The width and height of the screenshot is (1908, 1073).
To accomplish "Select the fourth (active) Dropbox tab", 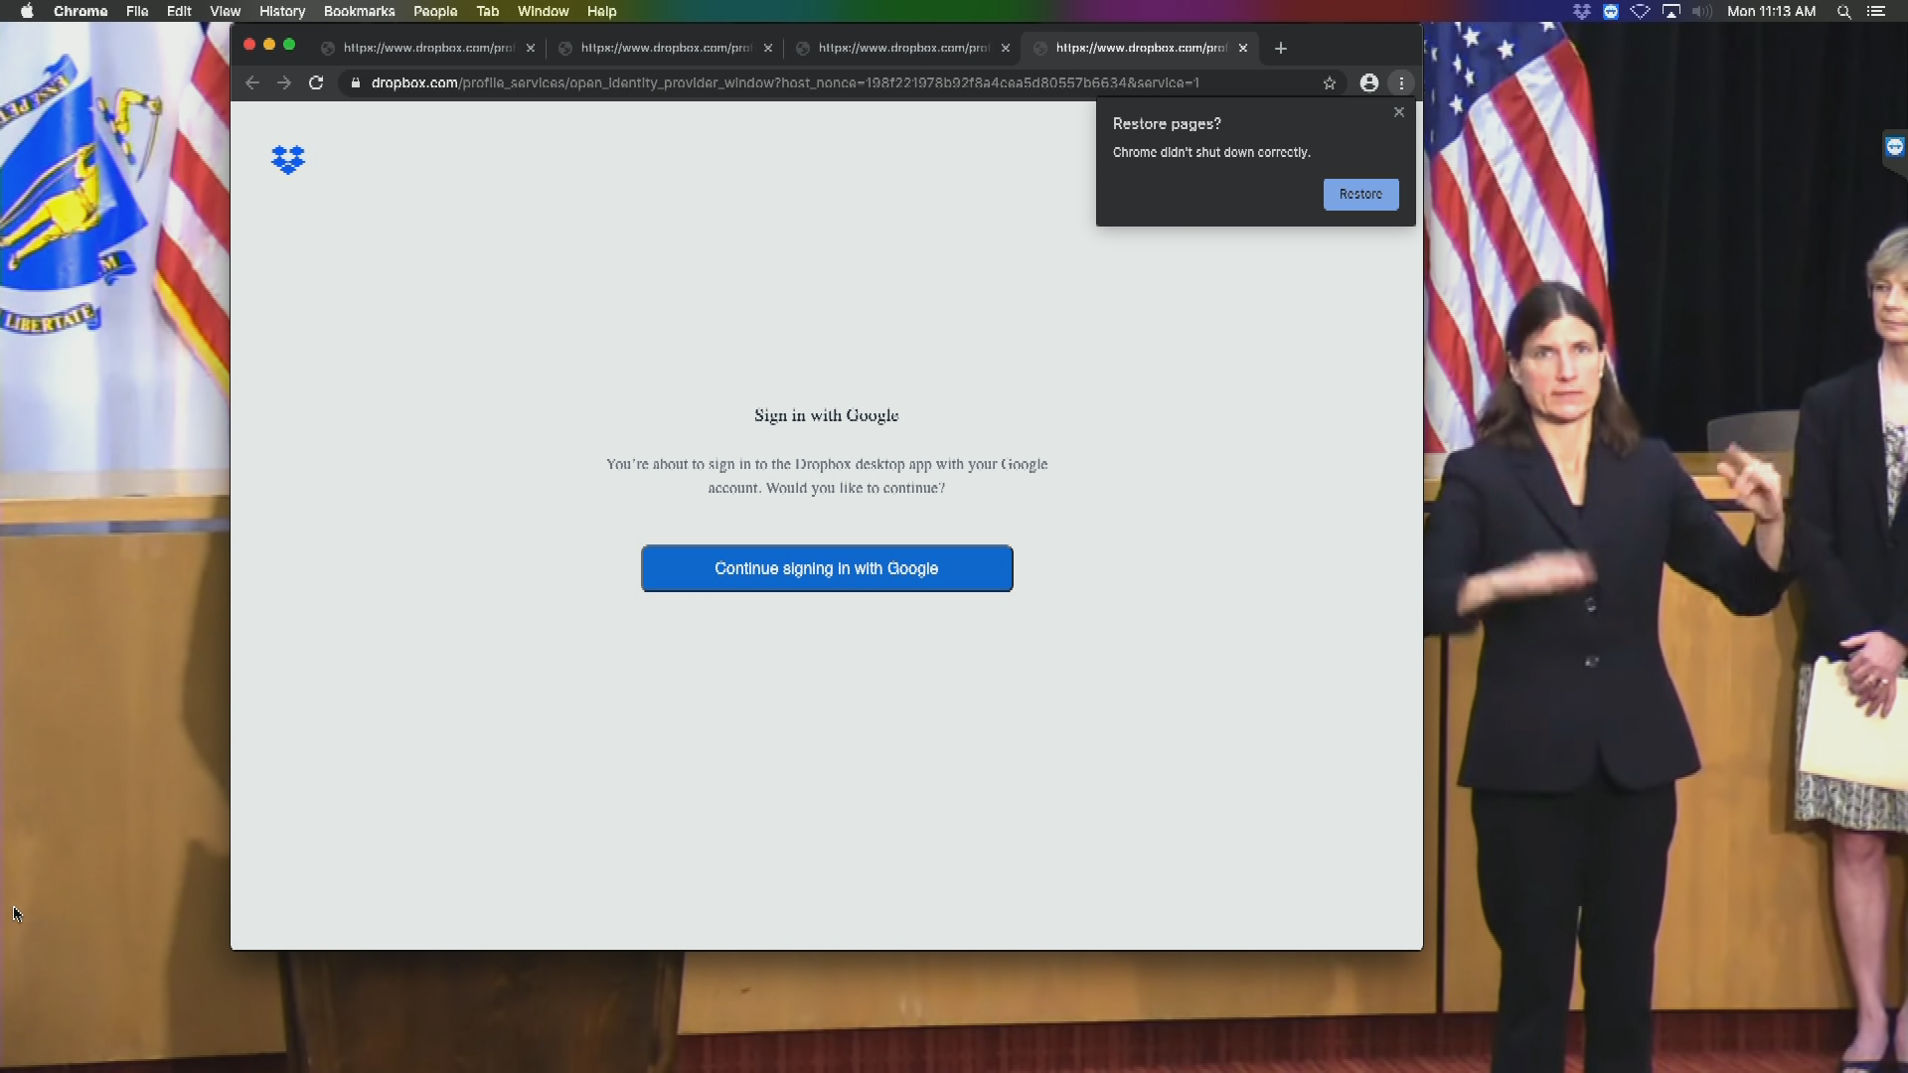I will click(1141, 48).
